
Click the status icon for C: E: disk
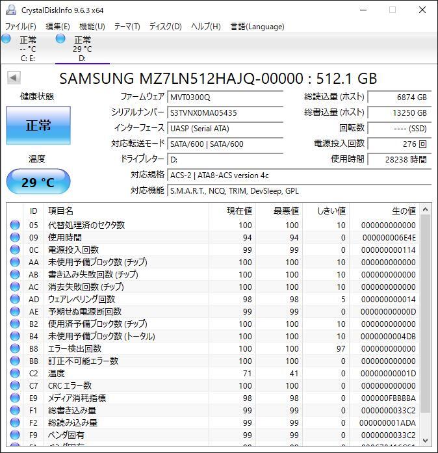[6, 39]
